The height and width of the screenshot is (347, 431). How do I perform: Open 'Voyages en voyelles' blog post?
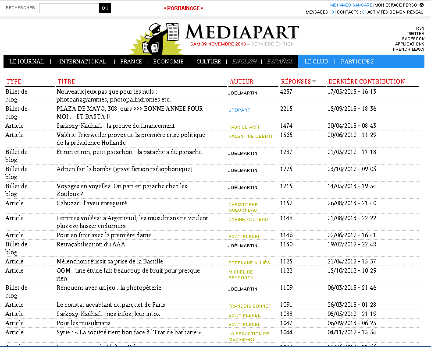[x=122, y=190]
